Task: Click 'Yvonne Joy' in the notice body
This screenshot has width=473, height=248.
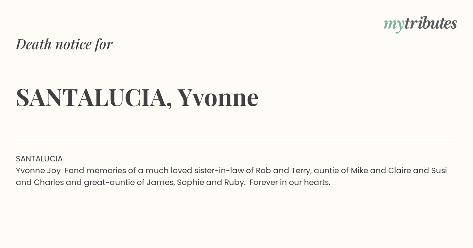Action: pos(38,171)
